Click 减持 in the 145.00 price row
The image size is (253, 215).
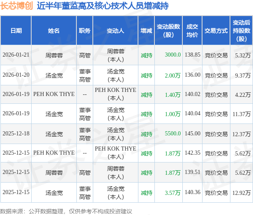[147, 134]
